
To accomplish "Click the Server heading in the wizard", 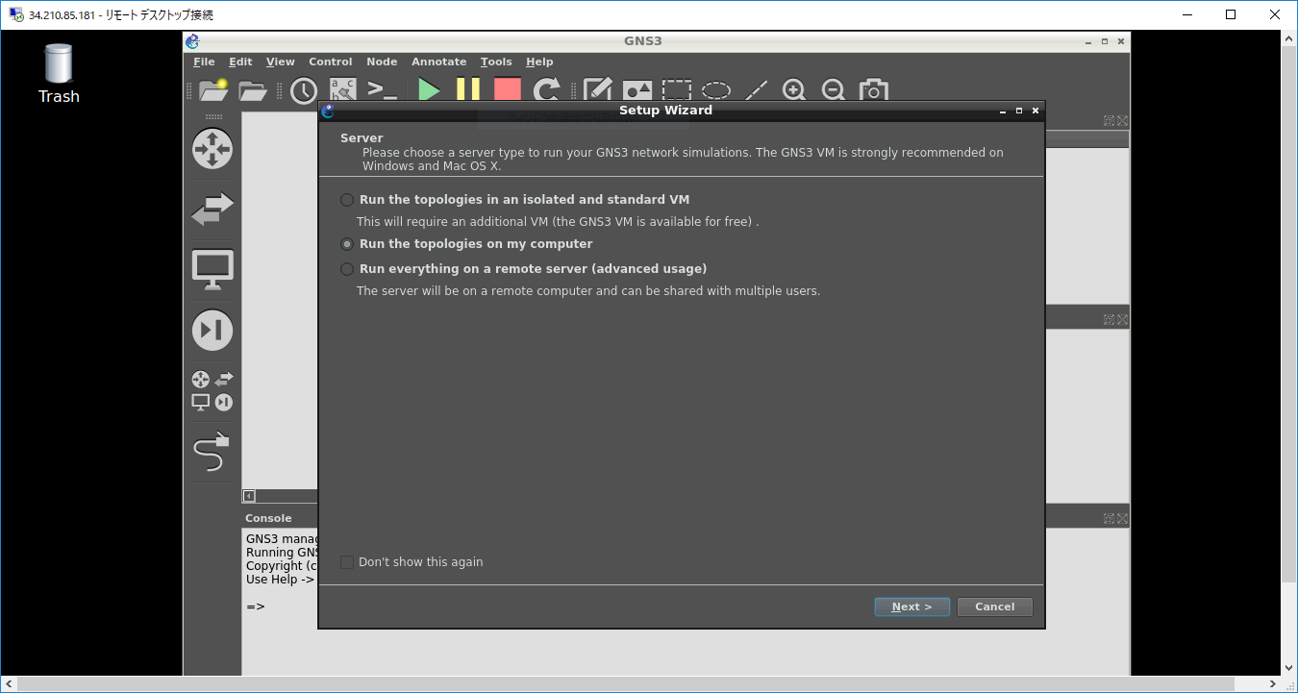I will pyautogui.click(x=362, y=138).
